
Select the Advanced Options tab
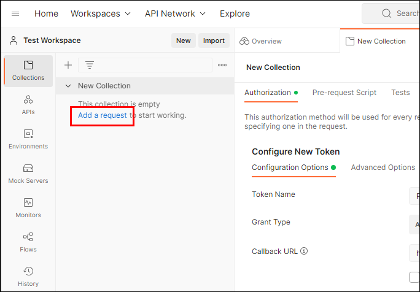coord(383,167)
